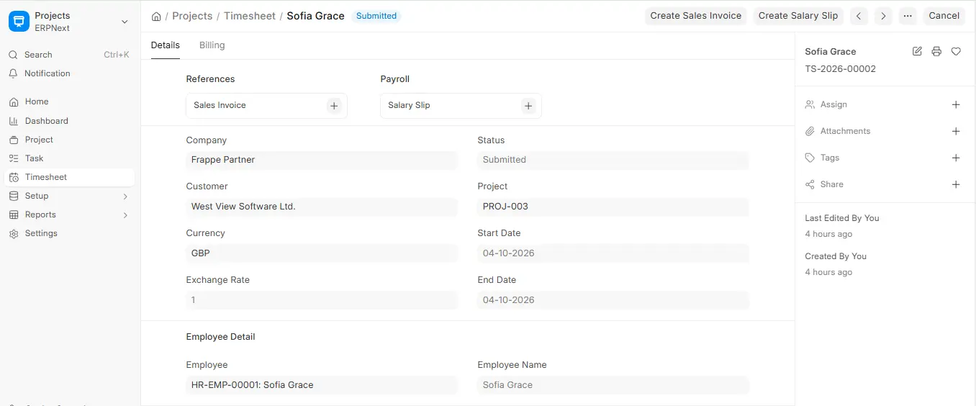The image size is (976, 406).
Task: Add a Sales Invoice reference with plus
Action: click(x=334, y=106)
